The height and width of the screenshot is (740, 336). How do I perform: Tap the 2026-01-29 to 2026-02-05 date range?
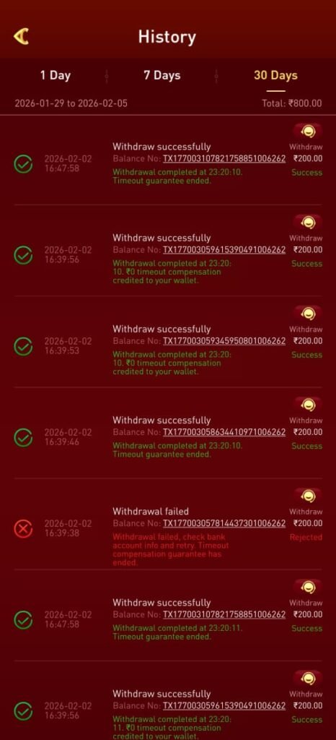pos(71,103)
